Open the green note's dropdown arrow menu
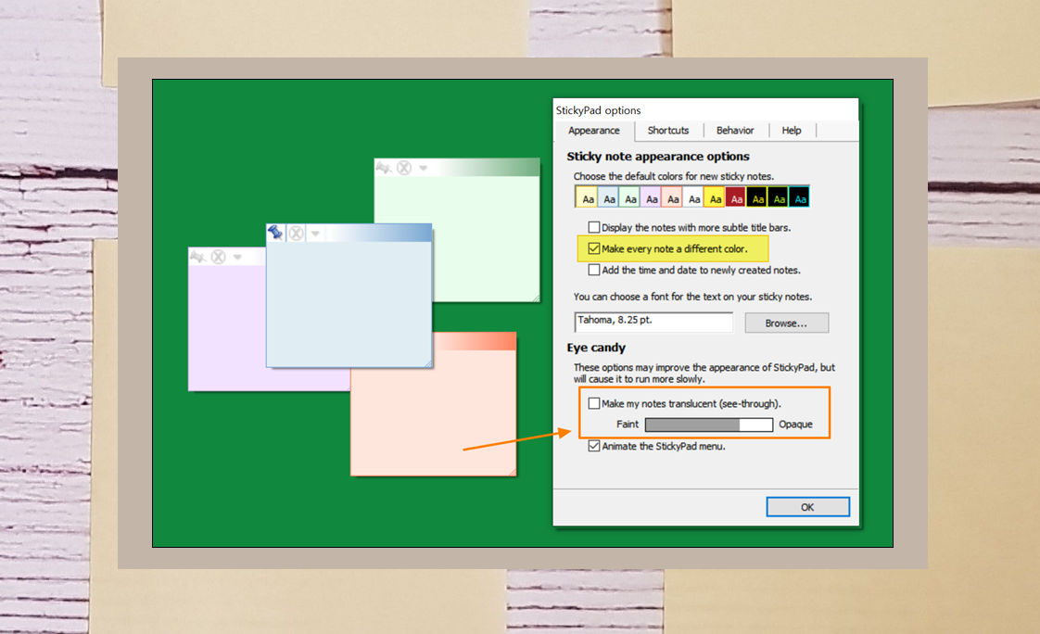 click(x=424, y=169)
